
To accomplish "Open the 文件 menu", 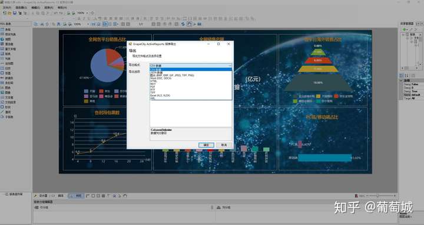I will tap(6, 8).
